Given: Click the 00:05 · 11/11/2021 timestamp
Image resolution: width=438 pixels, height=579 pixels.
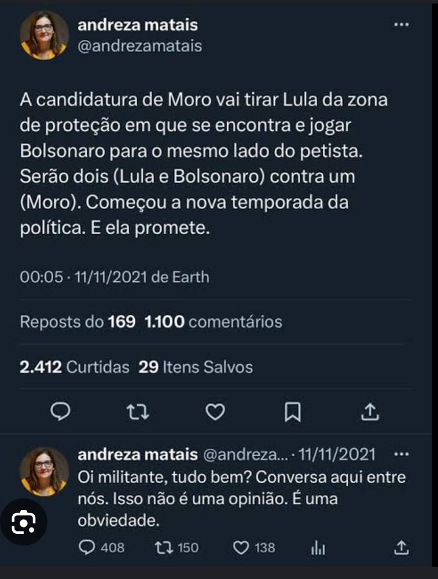Looking at the screenshot, I should (x=115, y=277).
